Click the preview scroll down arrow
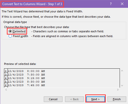The height and width of the screenshot is (104, 128). click(x=122, y=86)
